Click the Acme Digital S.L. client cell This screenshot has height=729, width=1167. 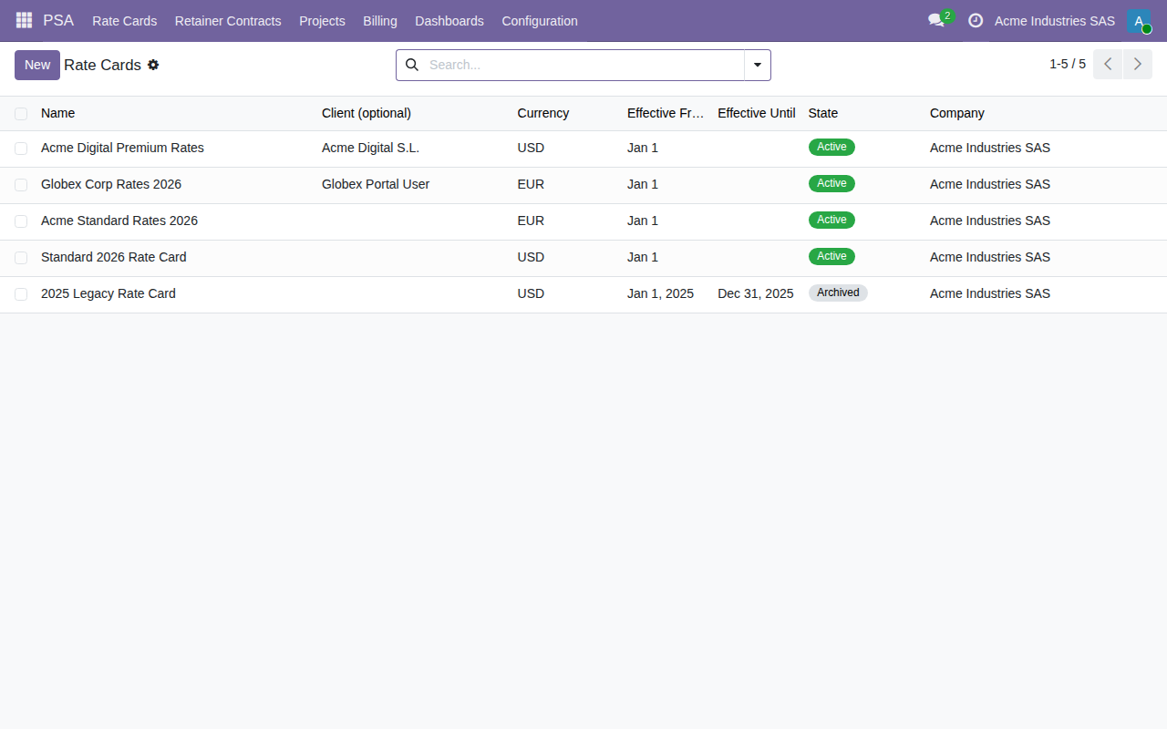coord(371,148)
